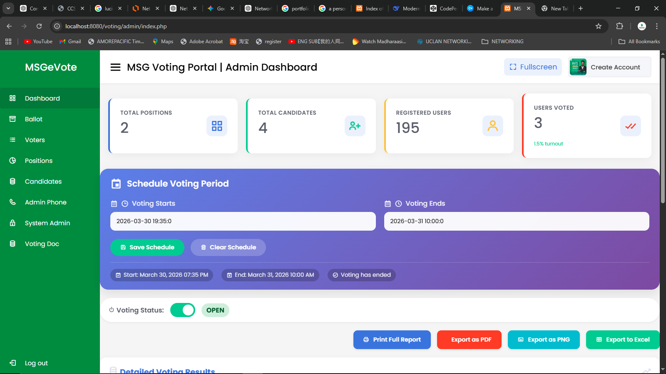Click the calendar icon beside Schedule Voting Period
Image resolution: width=666 pixels, height=374 pixels.
[116, 184]
